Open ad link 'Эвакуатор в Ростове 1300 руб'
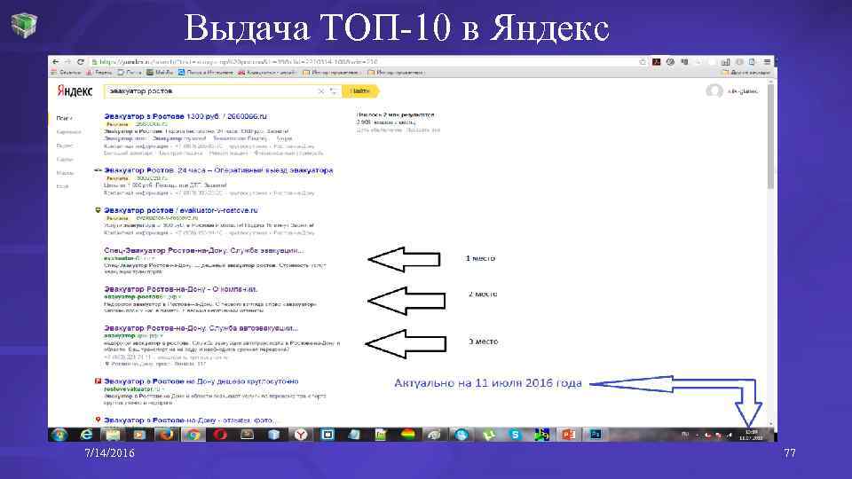852x479 pixels. (x=185, y=116)
